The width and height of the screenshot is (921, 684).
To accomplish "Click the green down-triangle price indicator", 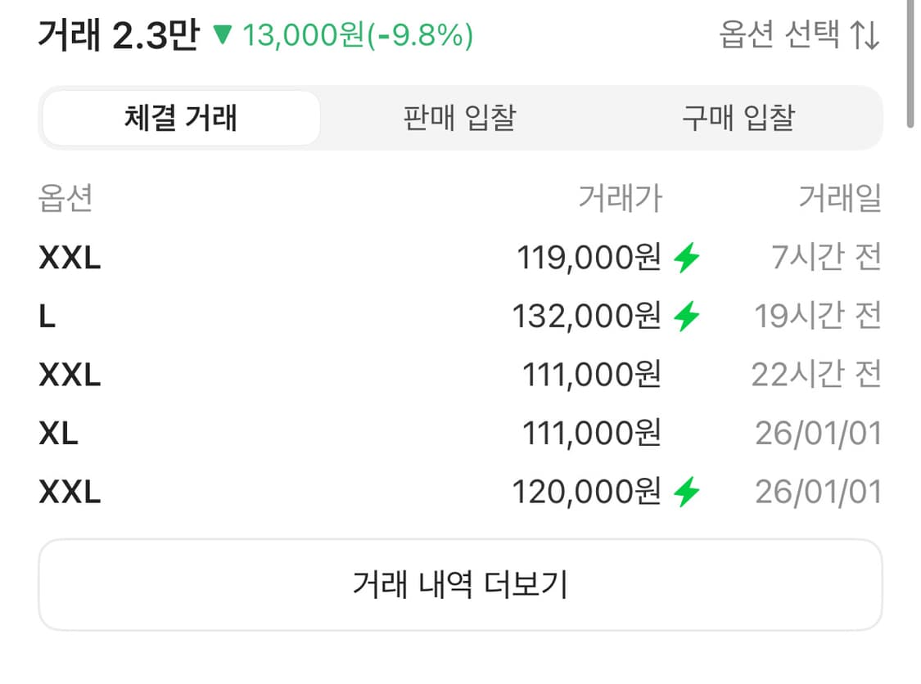I will tap(222, 36).
